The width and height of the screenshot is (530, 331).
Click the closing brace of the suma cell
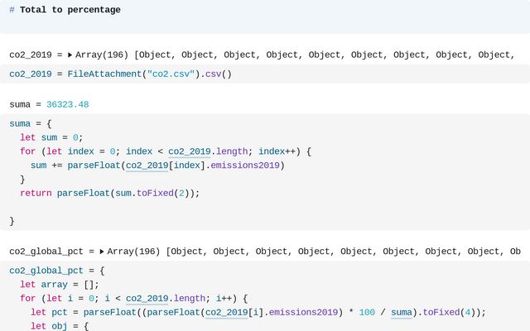[x=12, y=221]
